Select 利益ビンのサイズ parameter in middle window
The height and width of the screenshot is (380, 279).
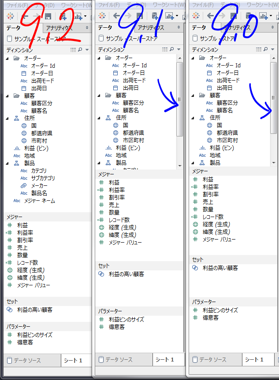click(x=126, y=320)
